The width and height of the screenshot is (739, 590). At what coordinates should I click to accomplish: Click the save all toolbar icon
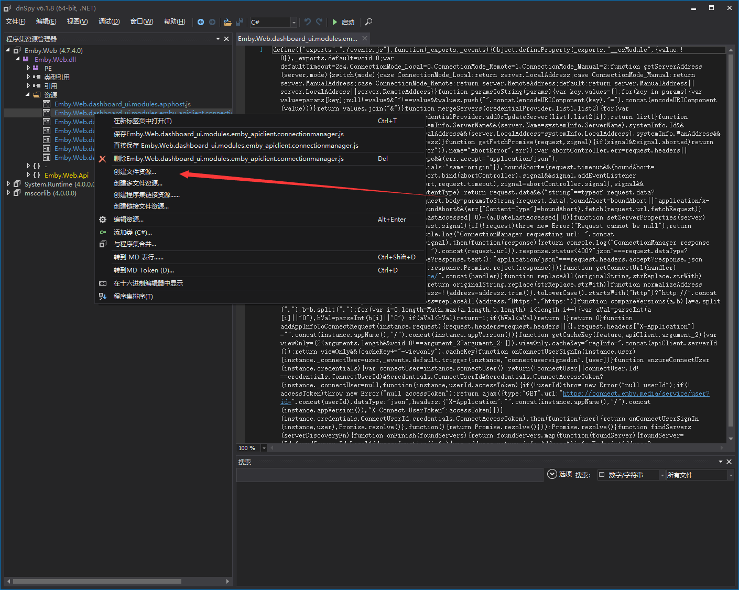tap(240, 22)
